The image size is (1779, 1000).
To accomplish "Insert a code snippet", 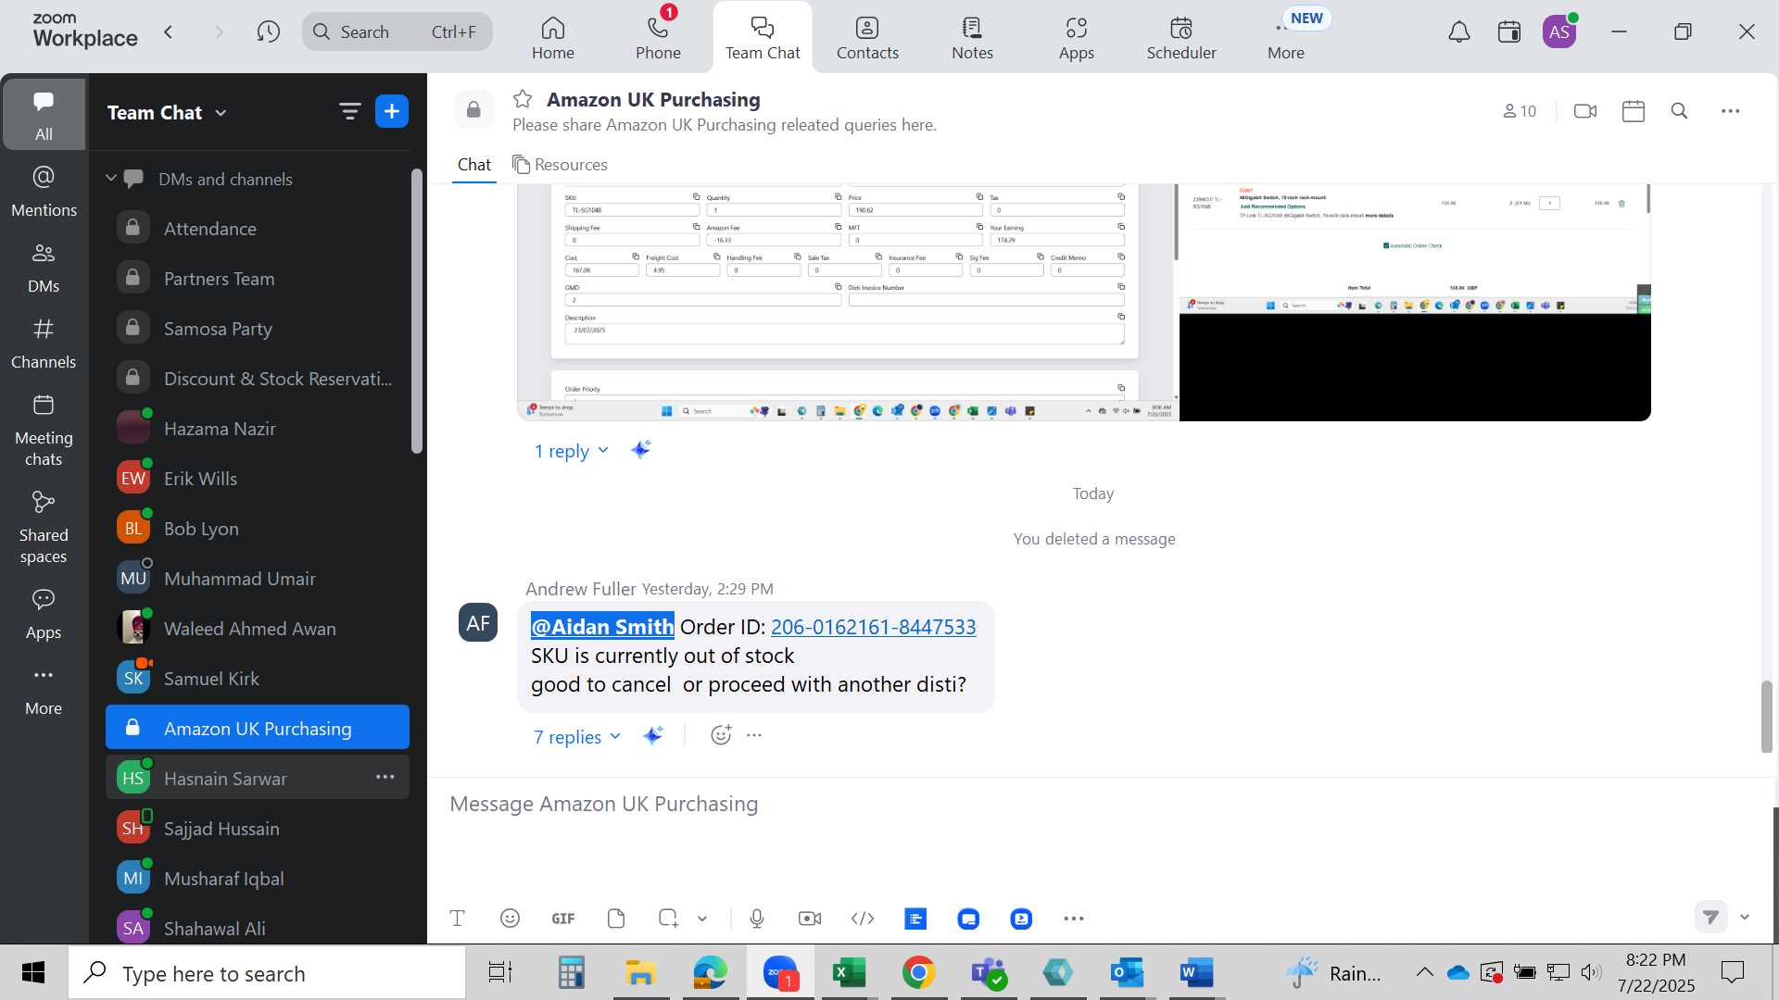I will 863,919.
